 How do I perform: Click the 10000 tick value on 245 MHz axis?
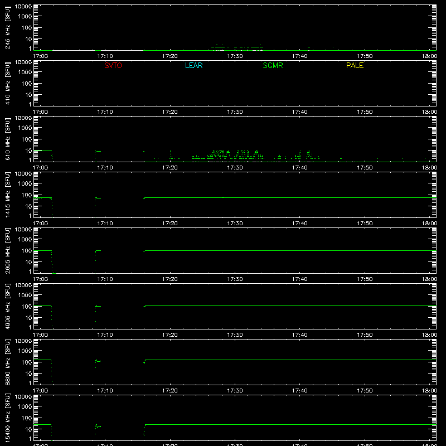pyautogui.click(x=23, y=7)
